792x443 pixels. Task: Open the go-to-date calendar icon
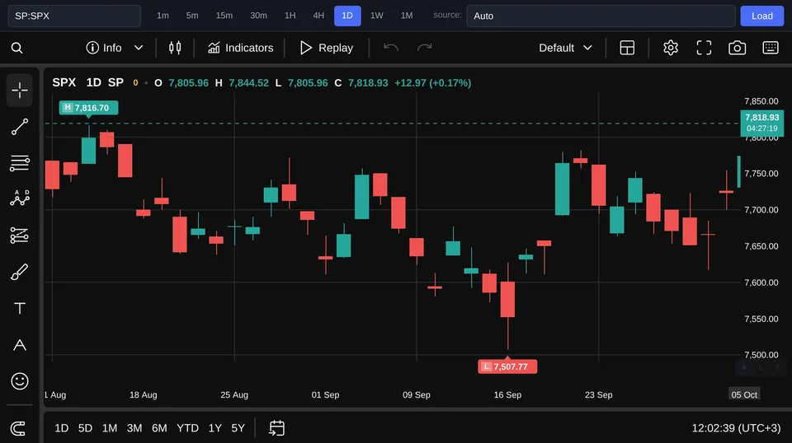click(277, 428)
